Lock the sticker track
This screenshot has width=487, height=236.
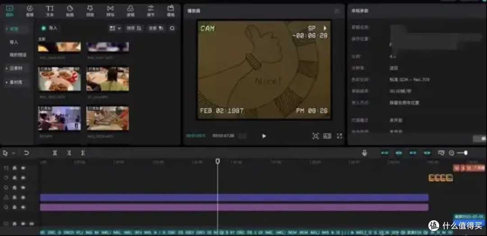pos(14,178)
